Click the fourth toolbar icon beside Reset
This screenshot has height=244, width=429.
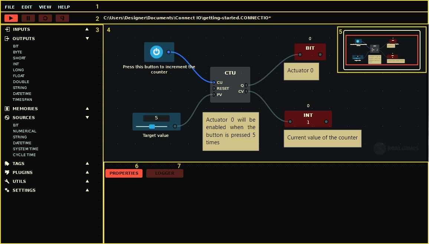62,18
